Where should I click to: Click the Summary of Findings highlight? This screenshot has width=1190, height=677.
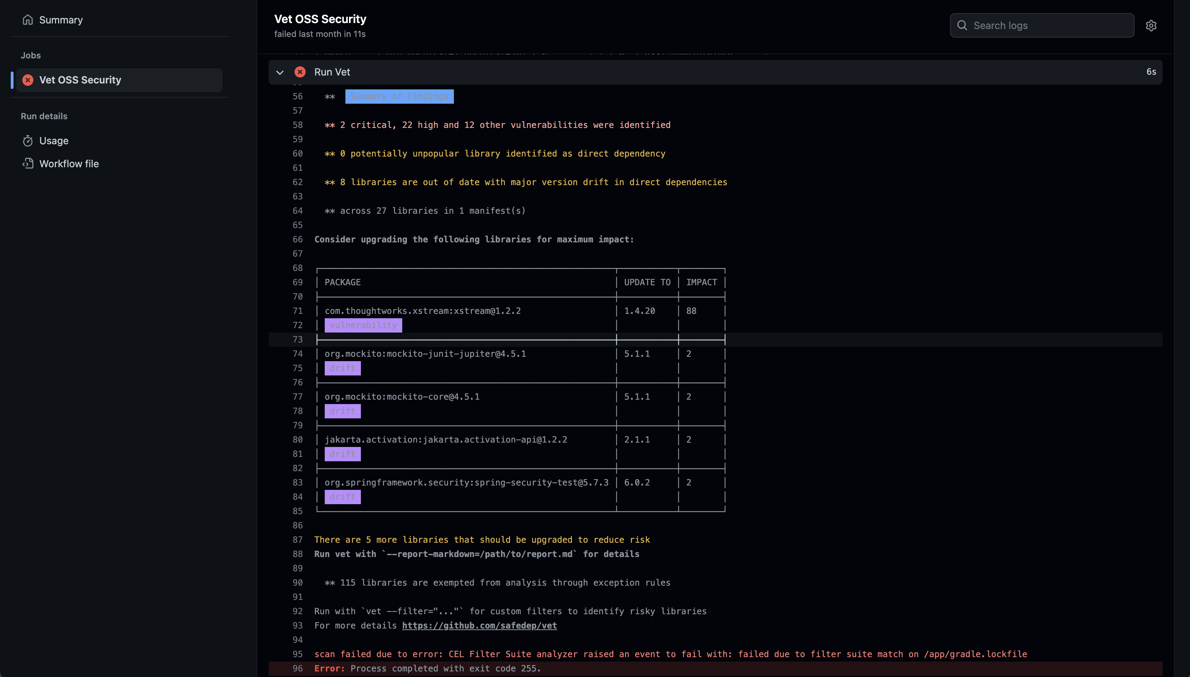[399, 97]
